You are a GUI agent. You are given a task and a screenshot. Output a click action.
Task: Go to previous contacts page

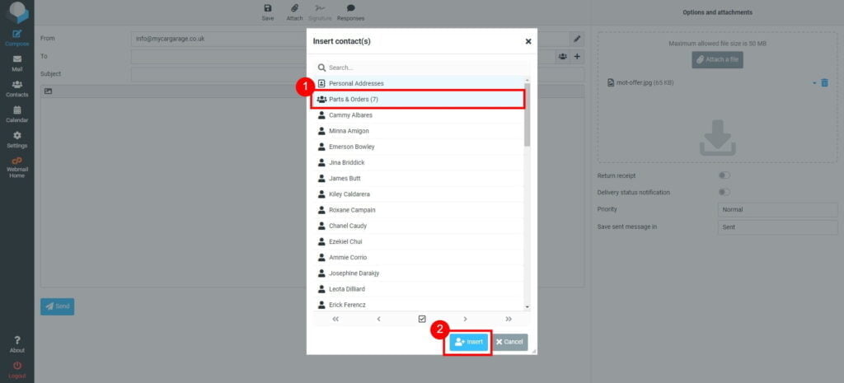point(378,319)
